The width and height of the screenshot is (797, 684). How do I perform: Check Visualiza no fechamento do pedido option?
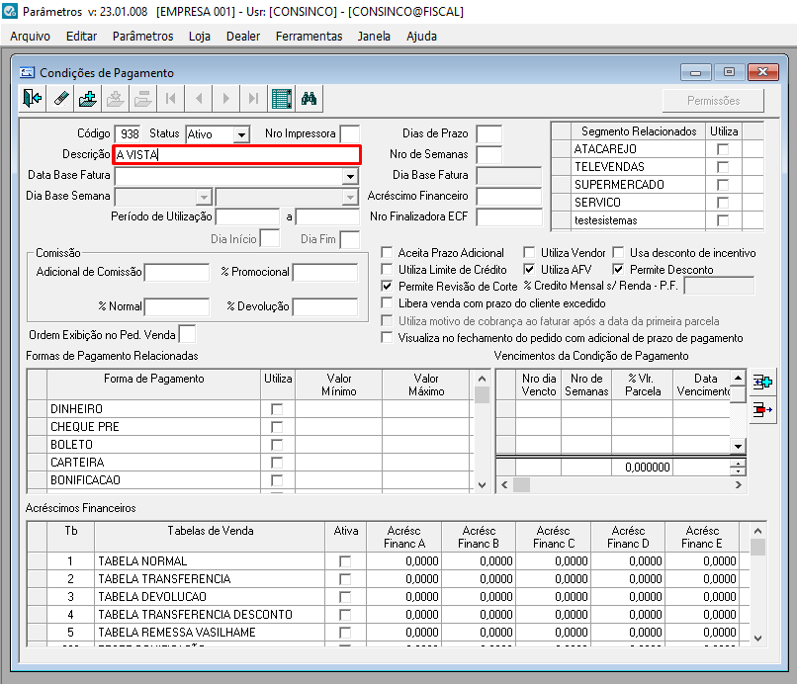pos(387,337)
